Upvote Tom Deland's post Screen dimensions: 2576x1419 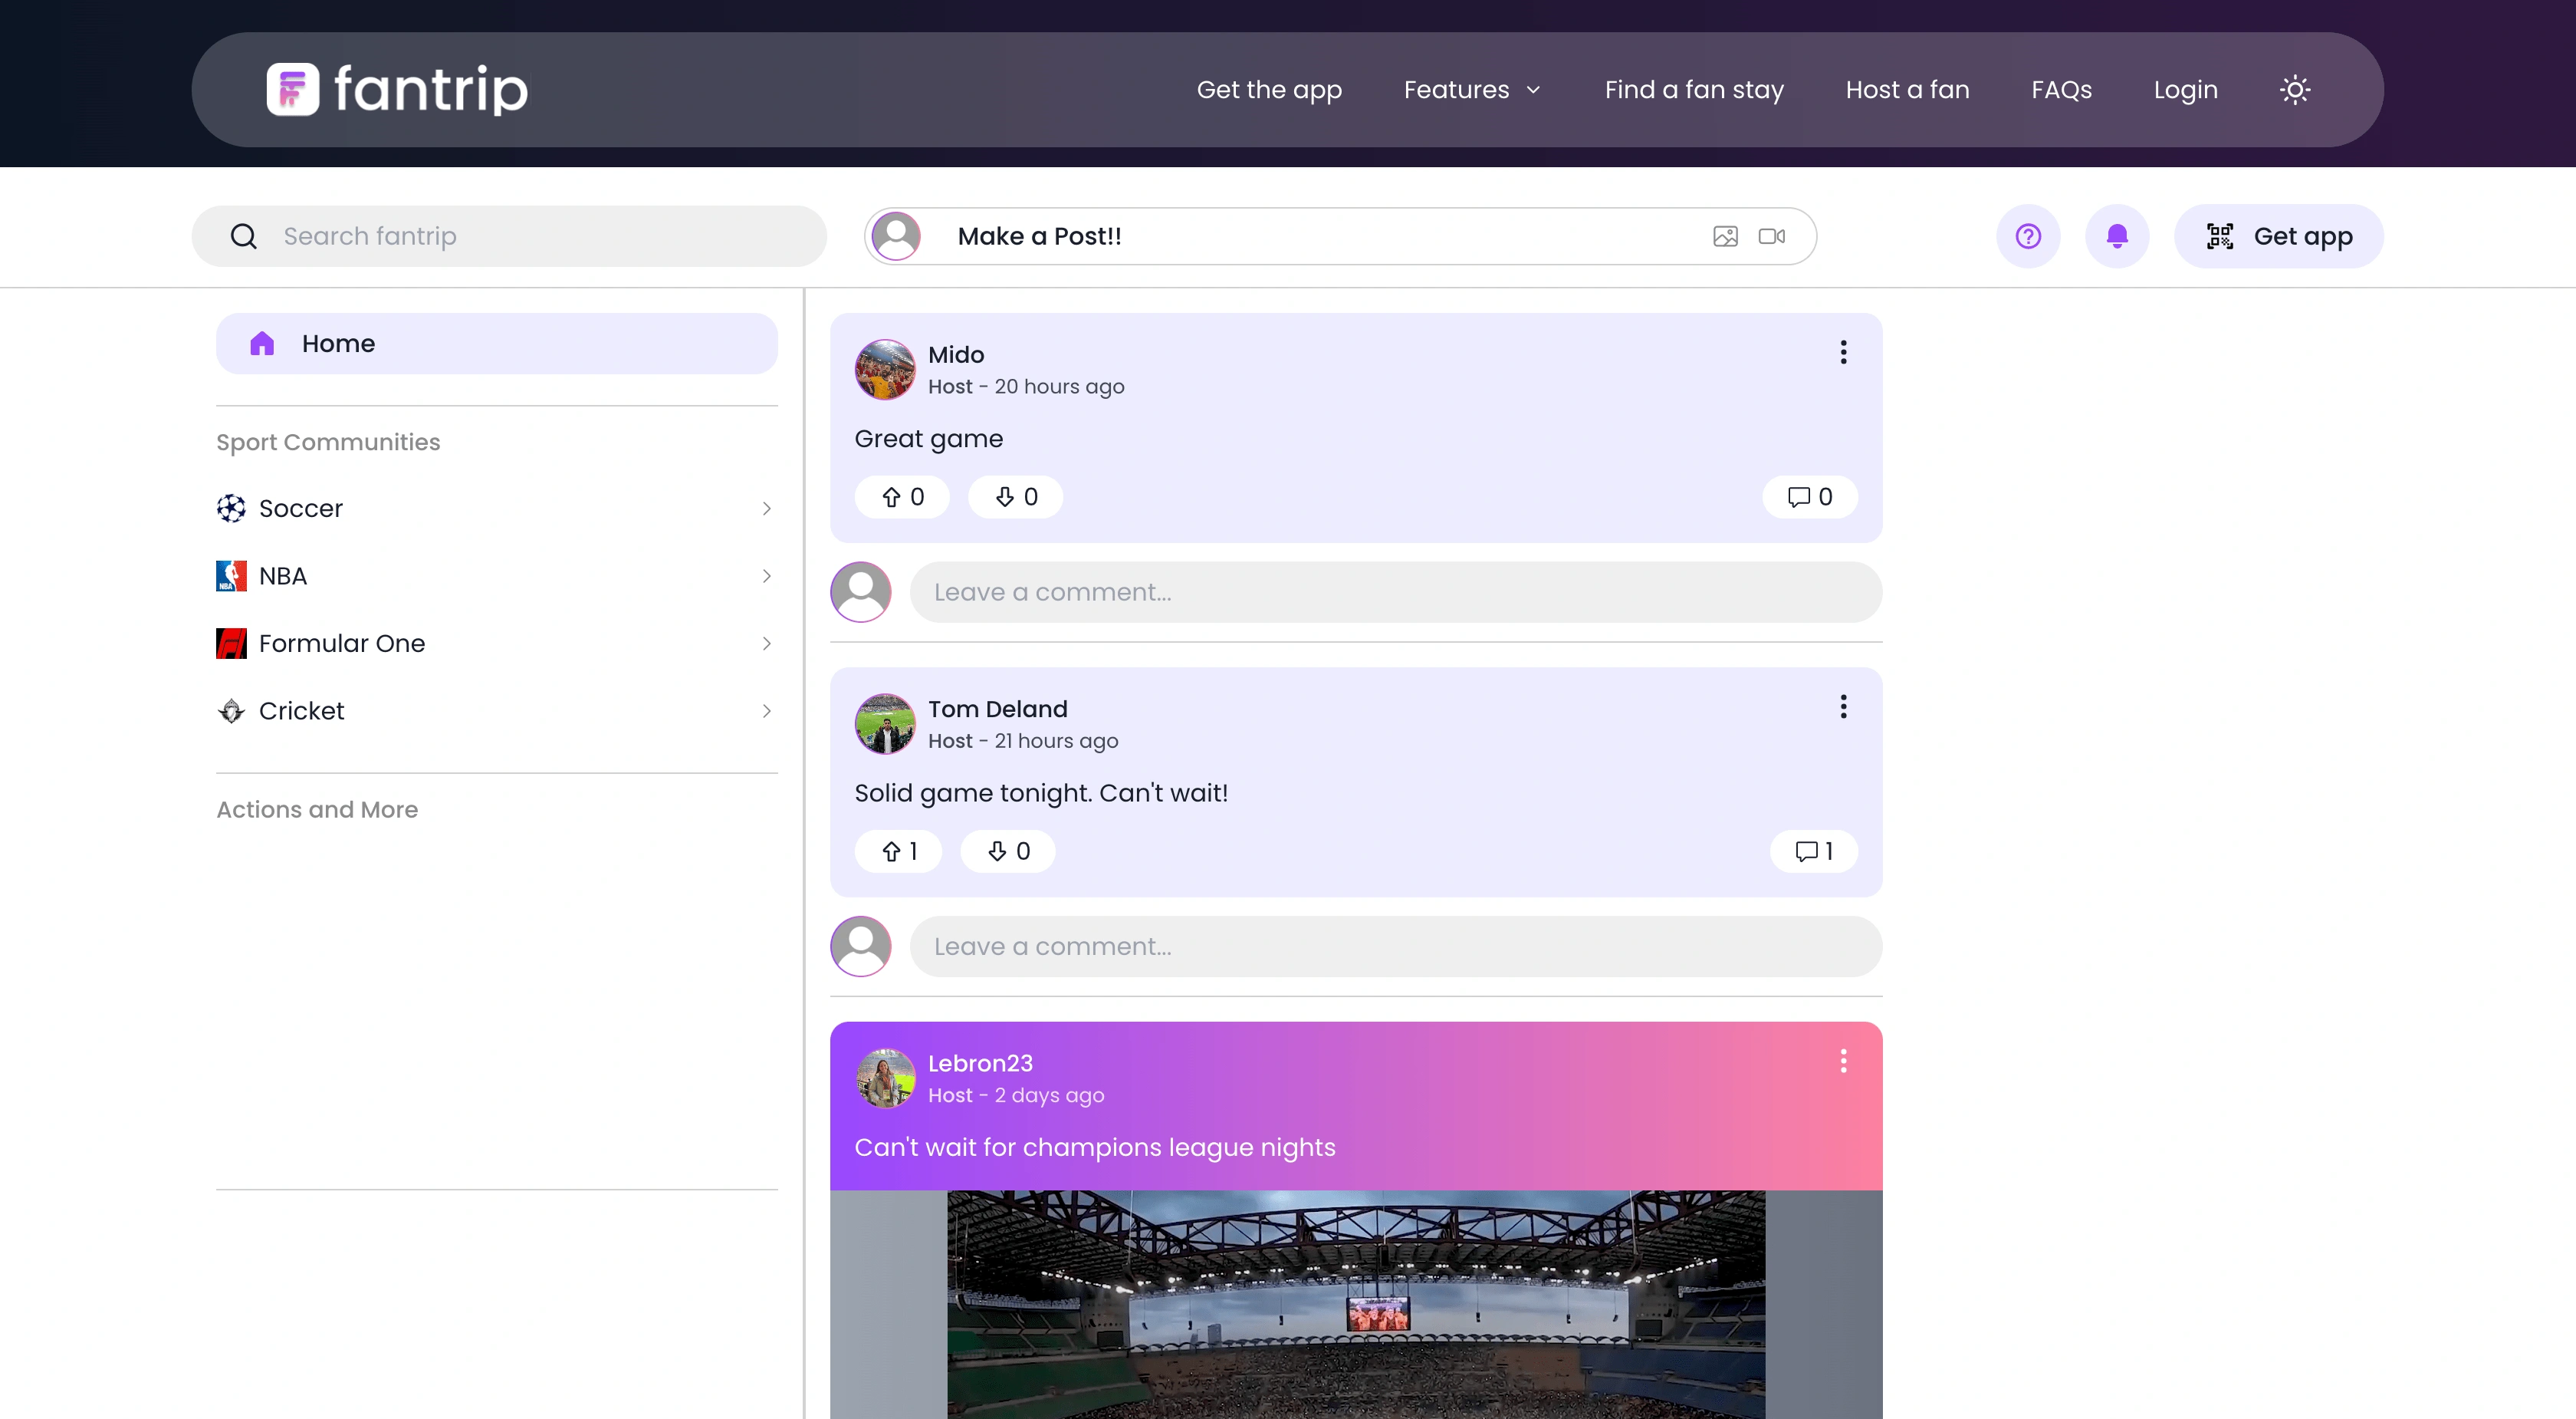coord(898,851)
